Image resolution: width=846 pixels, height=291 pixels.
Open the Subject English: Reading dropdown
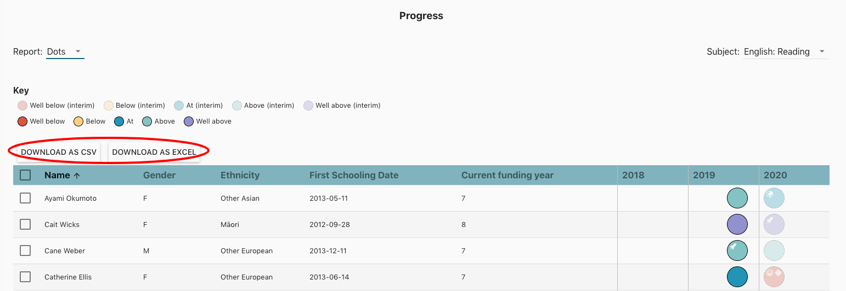click(x=785, y=51)
